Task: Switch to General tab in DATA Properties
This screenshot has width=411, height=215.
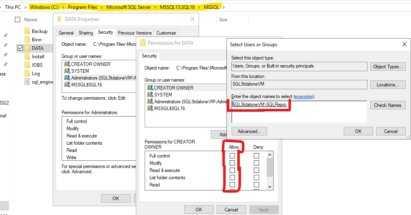Action: coord(66,33)
